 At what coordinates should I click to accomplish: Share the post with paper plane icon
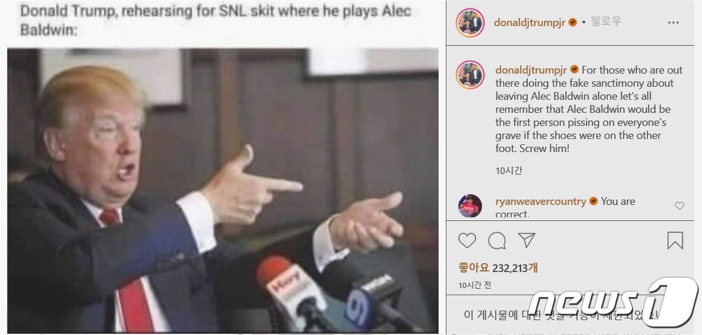(x=527, y=240)
